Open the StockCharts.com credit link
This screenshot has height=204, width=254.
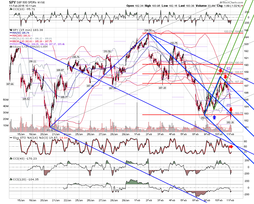pos(232,2)
